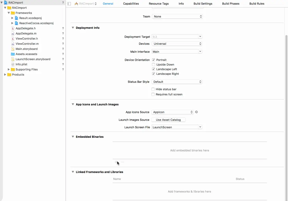
Task: Click the RACImport target app icon in header
Action: click(76, 4)
